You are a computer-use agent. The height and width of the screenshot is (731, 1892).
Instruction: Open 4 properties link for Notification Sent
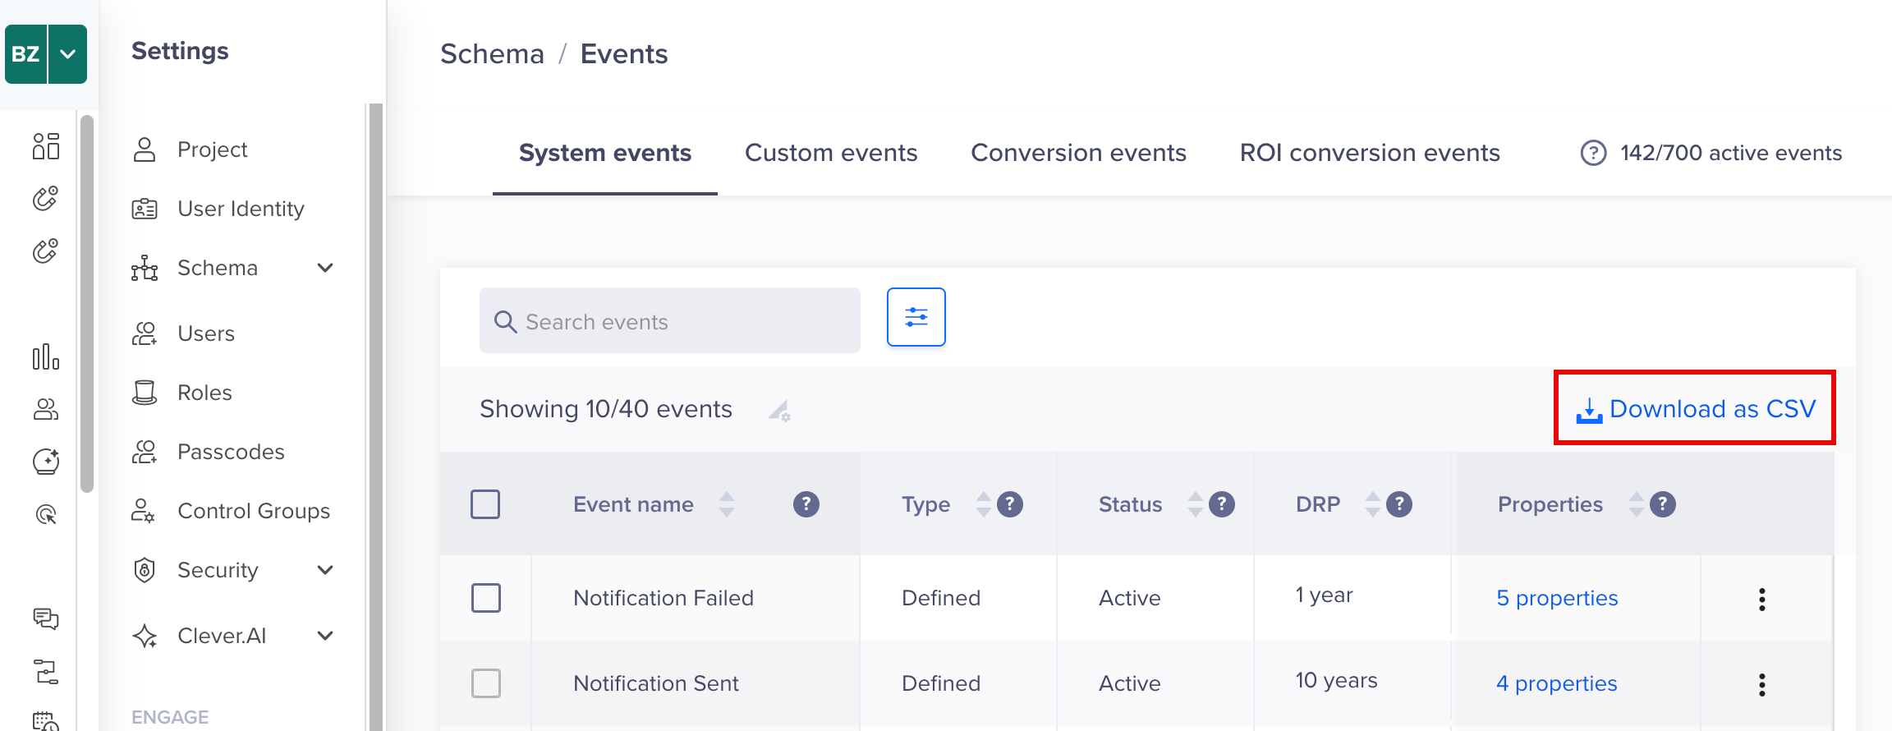(x=1557, y=683)
